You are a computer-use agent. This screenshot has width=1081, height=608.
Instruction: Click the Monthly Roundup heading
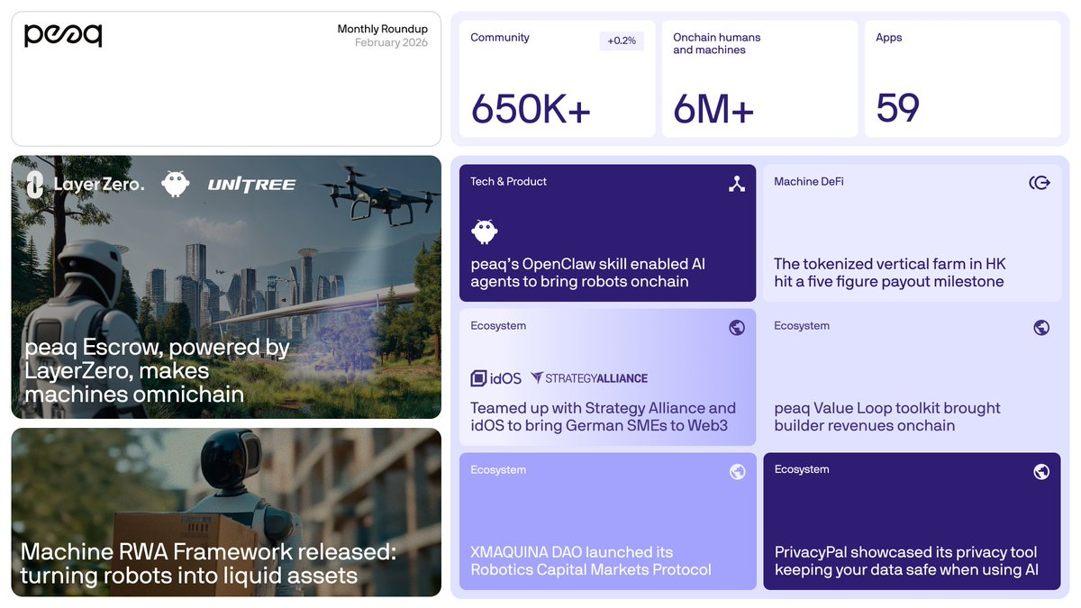(383, 29)
